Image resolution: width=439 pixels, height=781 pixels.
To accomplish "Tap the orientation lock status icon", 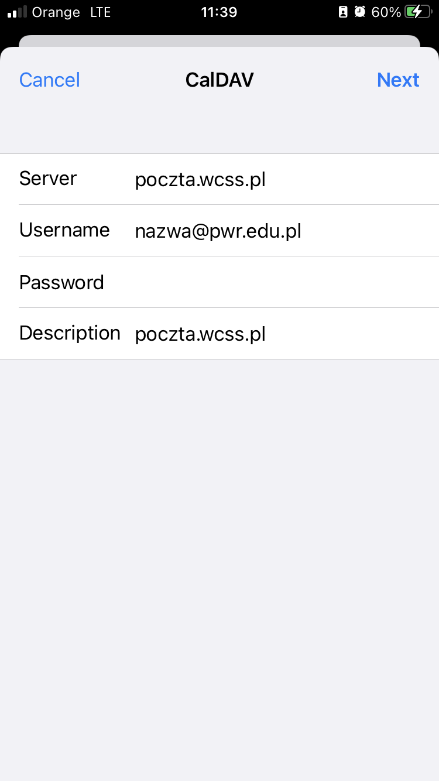I will coord(343,12).
